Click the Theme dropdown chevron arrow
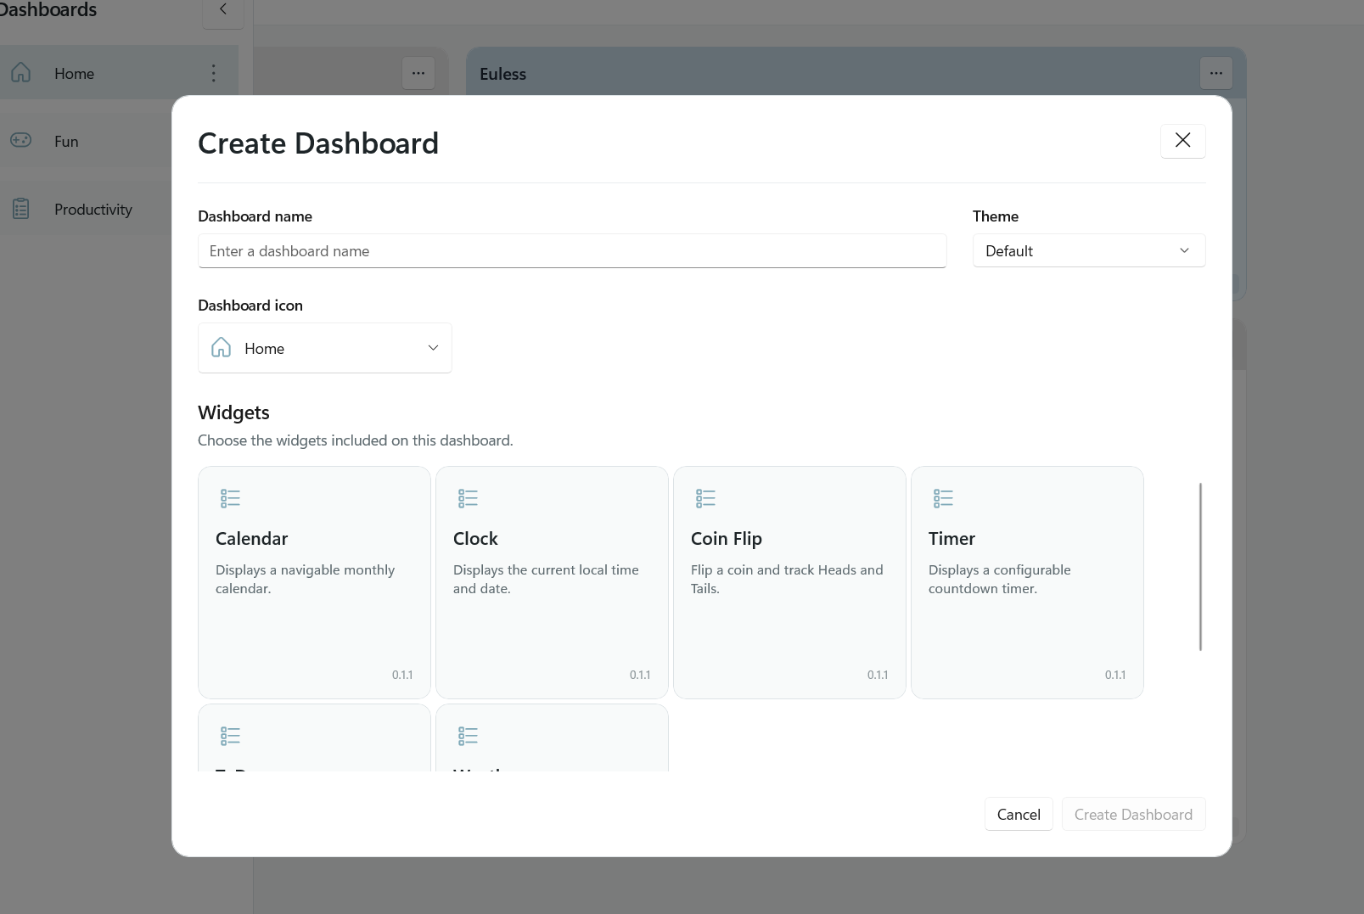The width and height of the screenshot is (1364, 914). pyautogui.click(x=1184, y=250)
